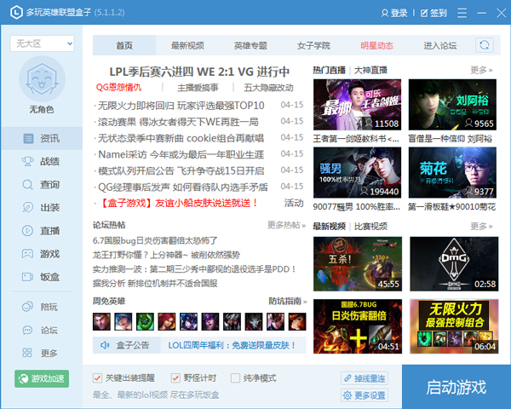Expand 更多 in the 热门直播 section
Screen dimensions: 511x409
click(x=481, y=70)
